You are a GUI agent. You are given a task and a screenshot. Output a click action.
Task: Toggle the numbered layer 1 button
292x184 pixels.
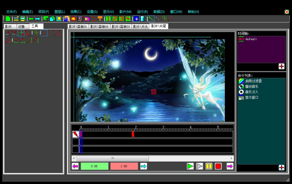[108, 19]
